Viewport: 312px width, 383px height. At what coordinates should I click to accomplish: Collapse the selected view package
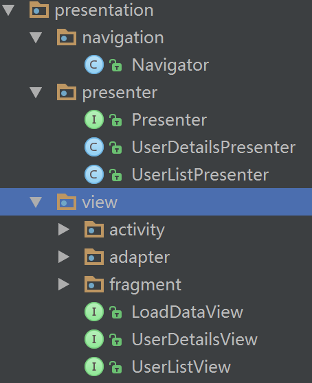tap(36, 202)
